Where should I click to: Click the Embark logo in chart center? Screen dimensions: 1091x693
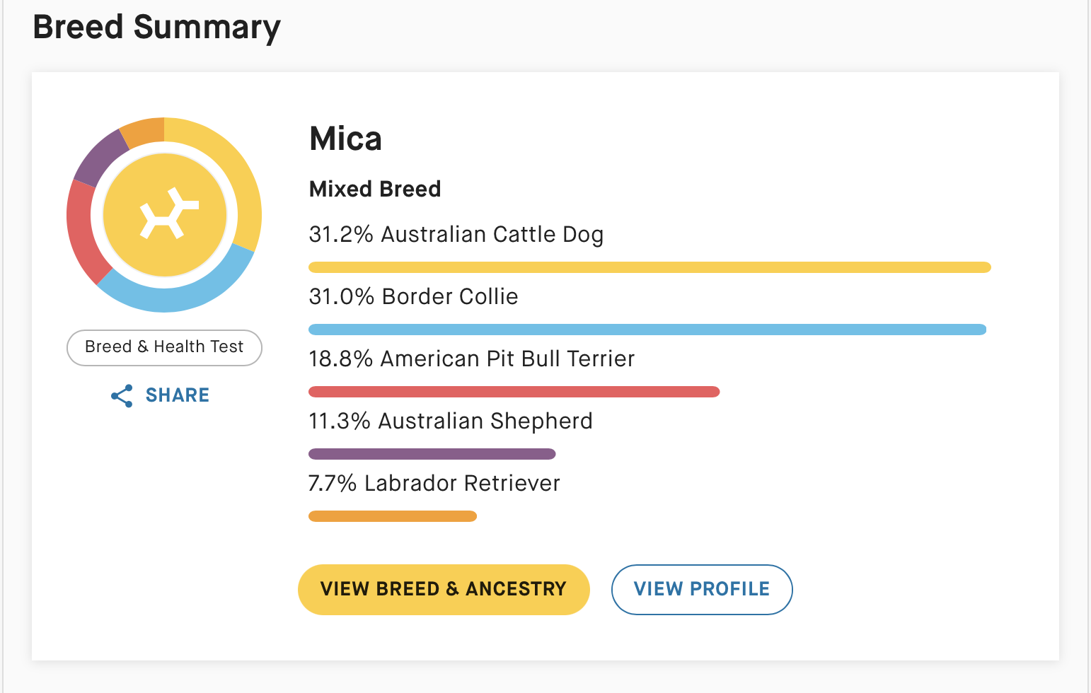[165, 214]
